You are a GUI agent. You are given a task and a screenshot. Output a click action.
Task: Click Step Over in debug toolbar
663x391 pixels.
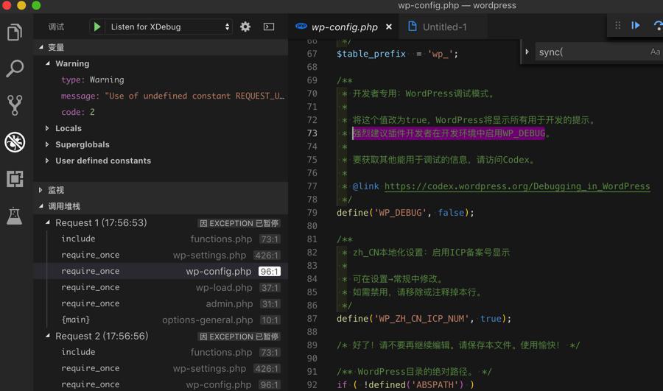coord(658,26)
